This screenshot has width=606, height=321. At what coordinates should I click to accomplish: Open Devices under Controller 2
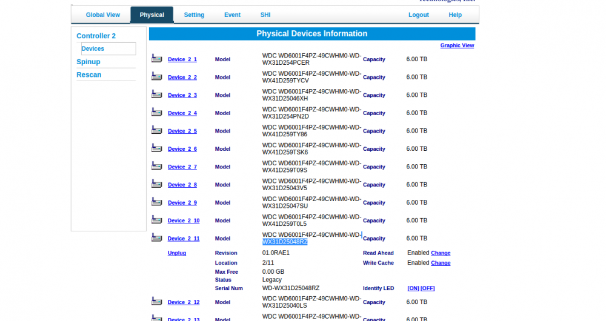(x=93, y=48)
